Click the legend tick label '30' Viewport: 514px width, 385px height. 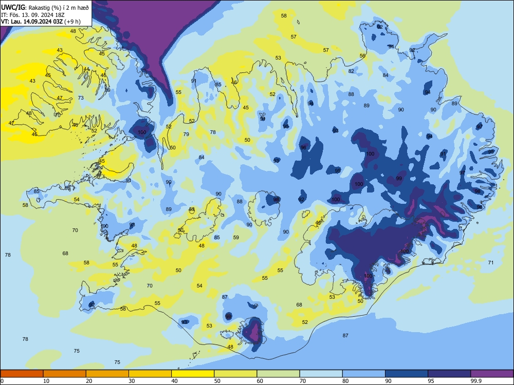point(132,381)
